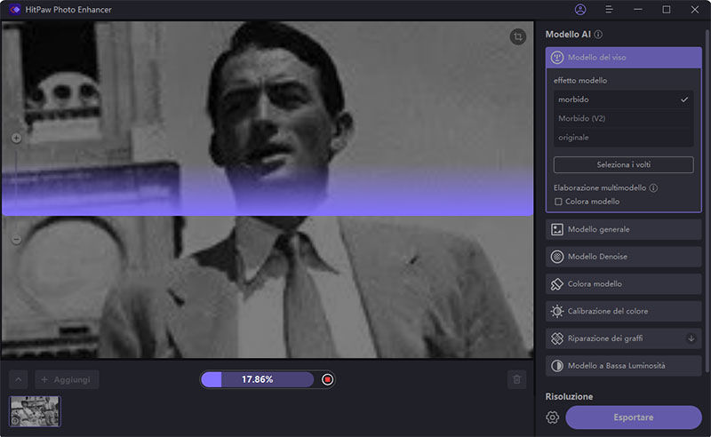711x437 pixels.
Task: Expand the Modello generale option
Action: point(624,229)
